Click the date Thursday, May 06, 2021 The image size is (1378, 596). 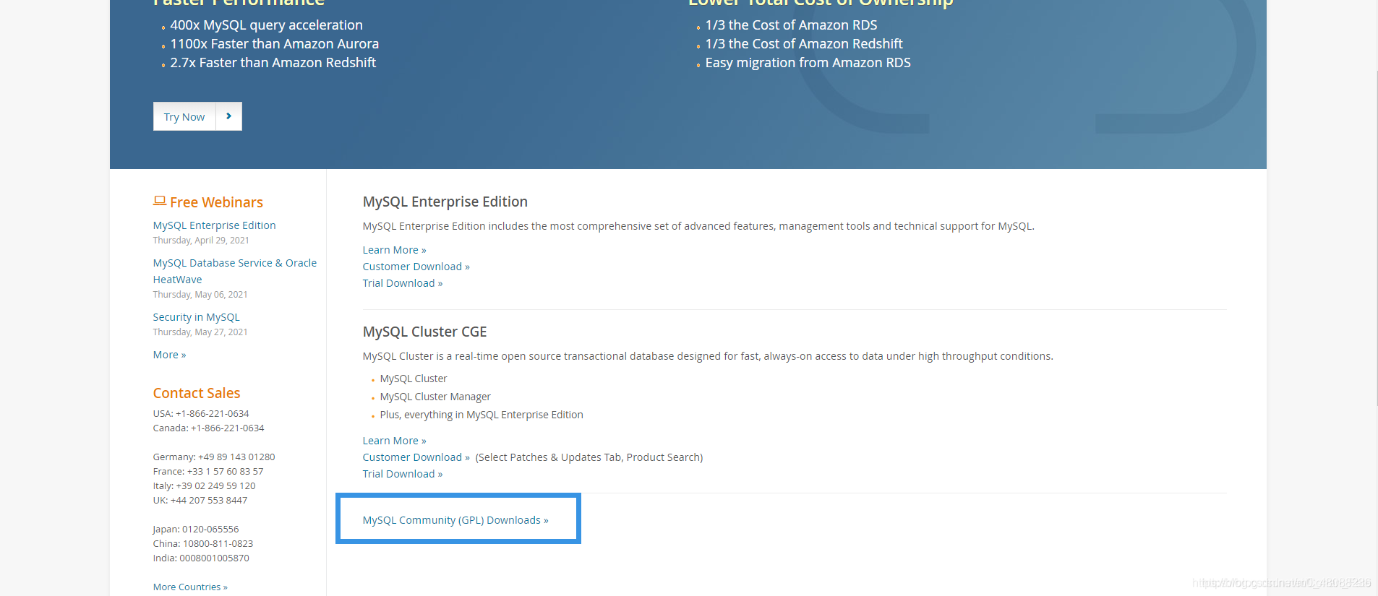[200, 295]
